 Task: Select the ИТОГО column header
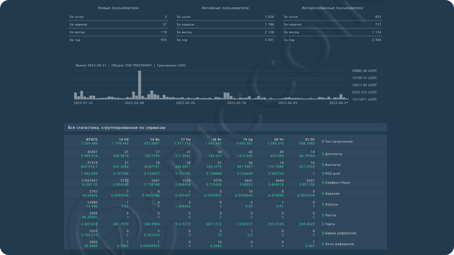[x=92, y=140]
